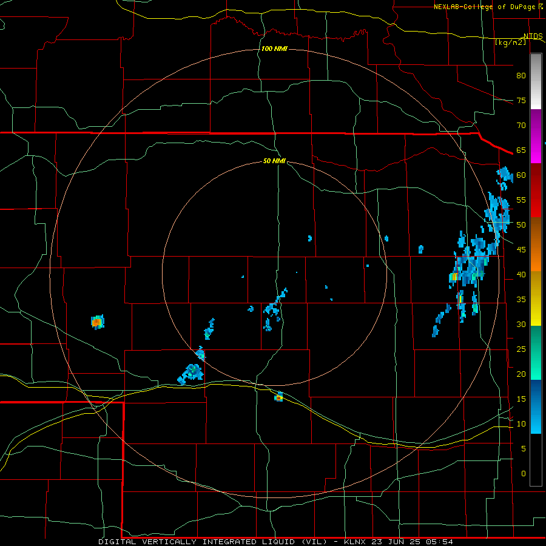Click the NTDS label
The height and width of the screenshot is (546, 546).
pos(533,36)
